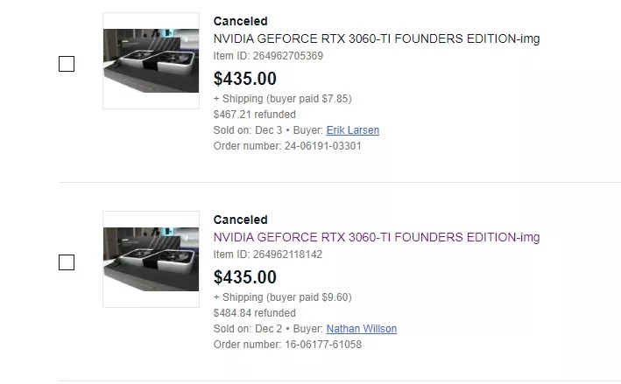View buyer Erik Larsen's profile
Image resolution: width=621 pixels, height=384 pixels.
352,130
